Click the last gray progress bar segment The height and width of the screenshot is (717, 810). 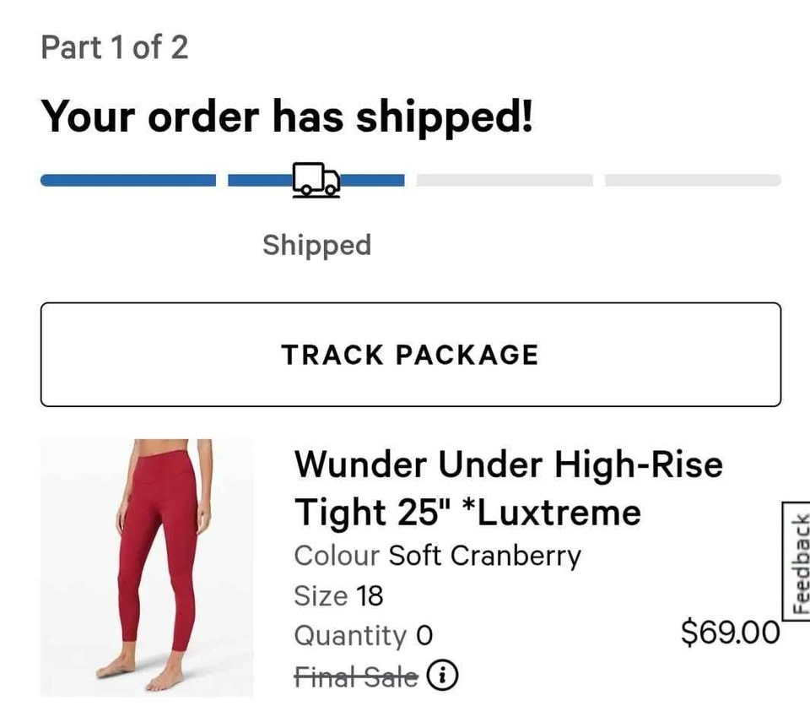(x=693, y=180)
